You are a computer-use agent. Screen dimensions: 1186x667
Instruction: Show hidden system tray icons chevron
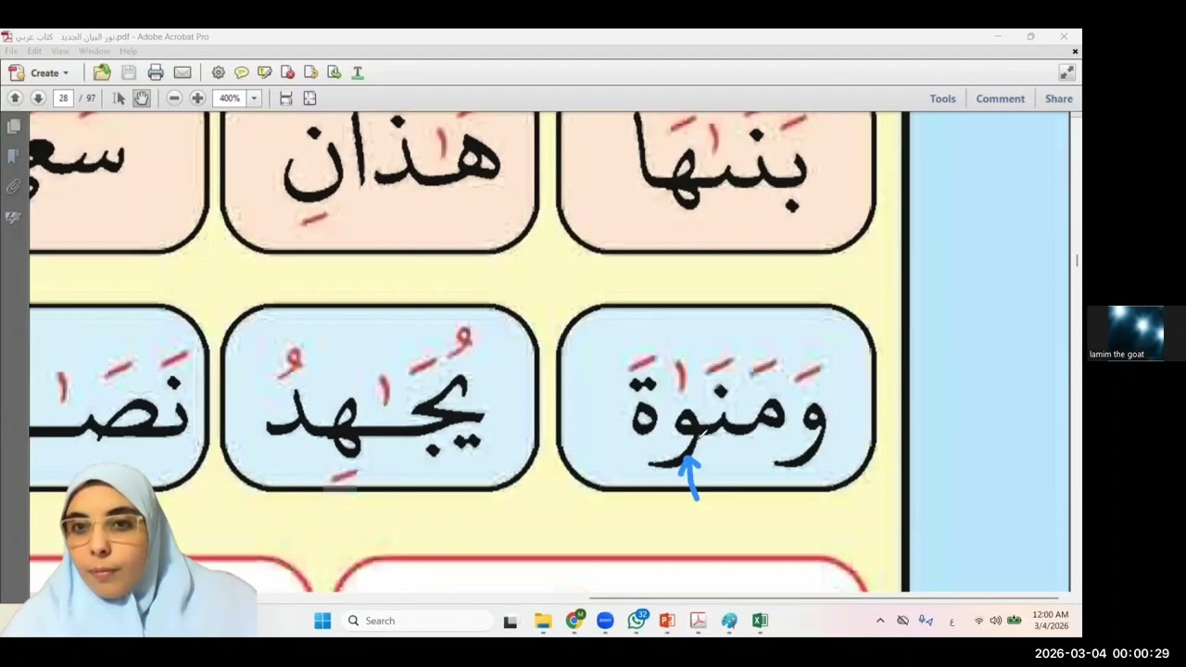[880, 621]
